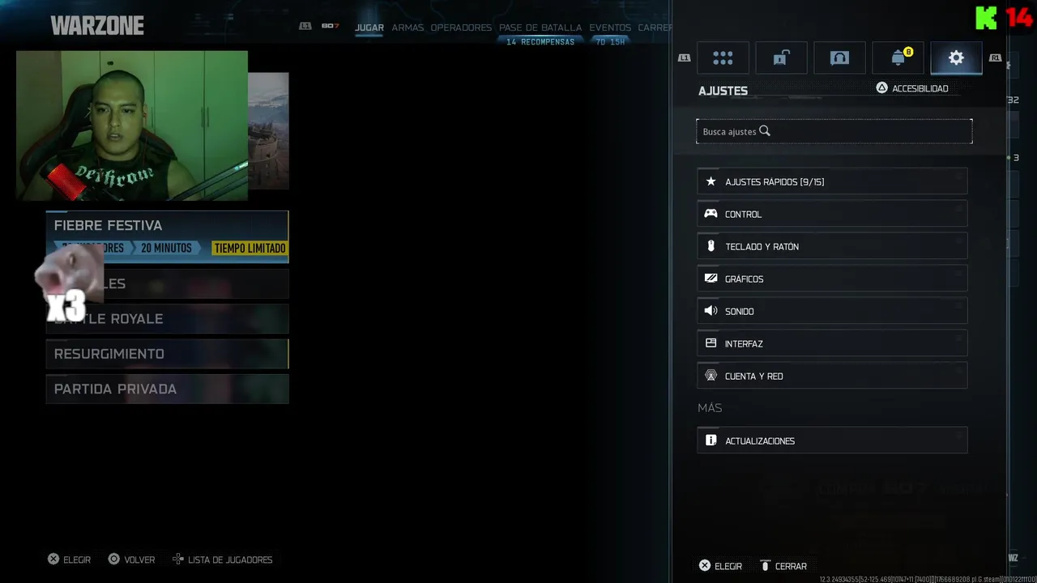Select the Battle Royale mode

tap(167, 318)
